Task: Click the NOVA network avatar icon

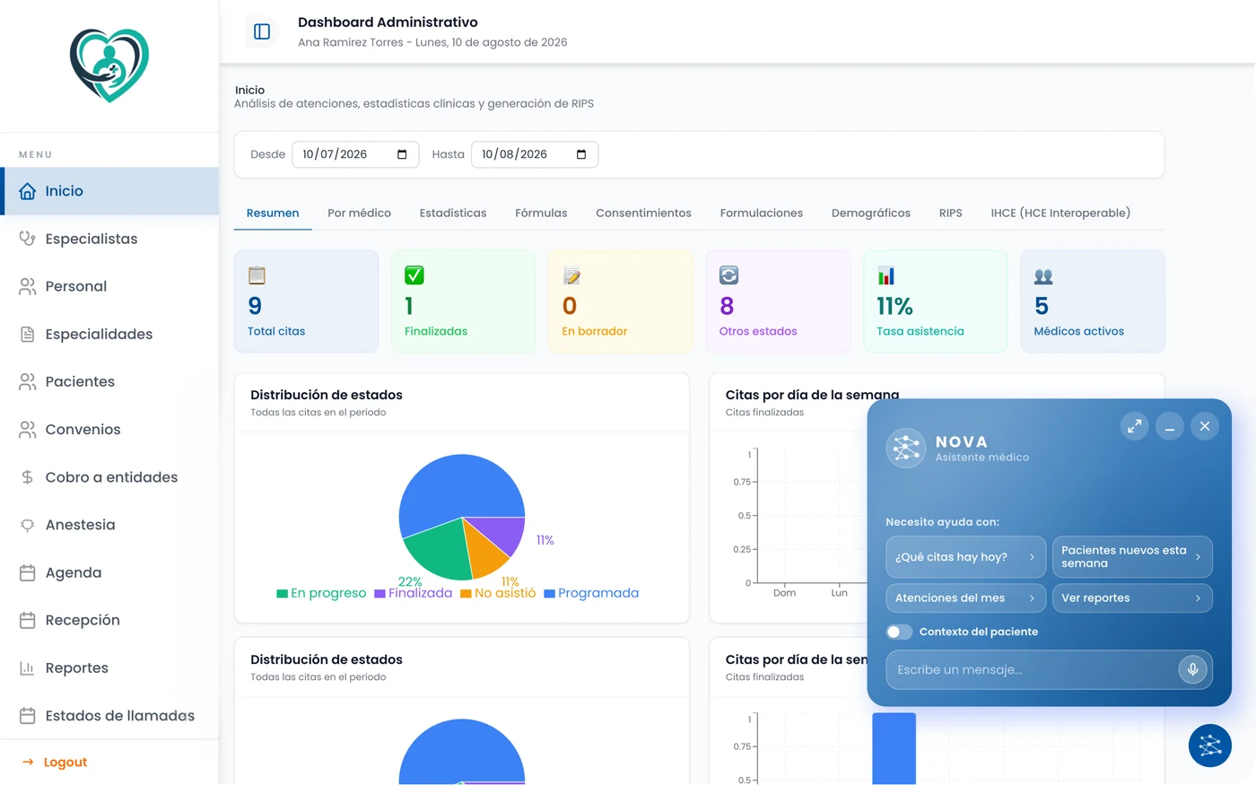Action: pyautogui.click(x=905, y=448)
